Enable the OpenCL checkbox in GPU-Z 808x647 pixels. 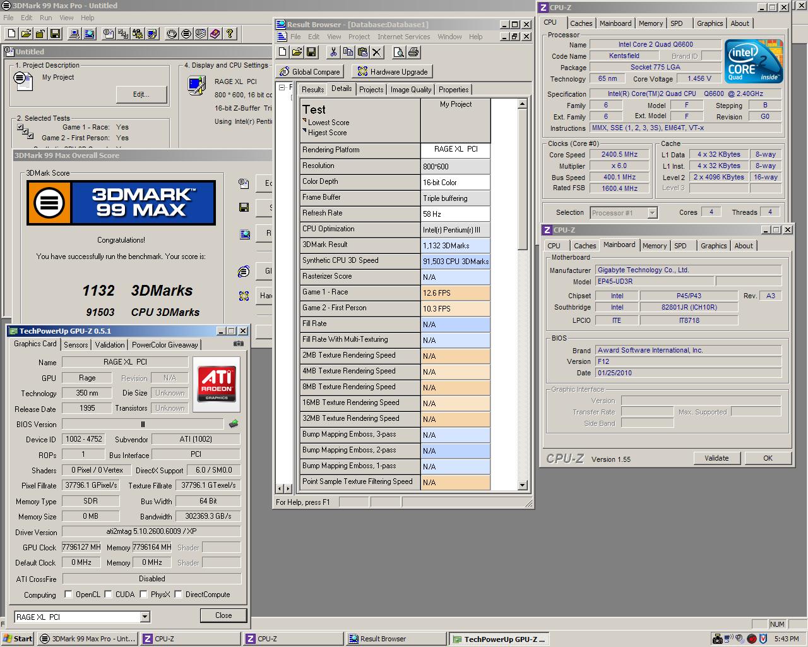(69, 595)
